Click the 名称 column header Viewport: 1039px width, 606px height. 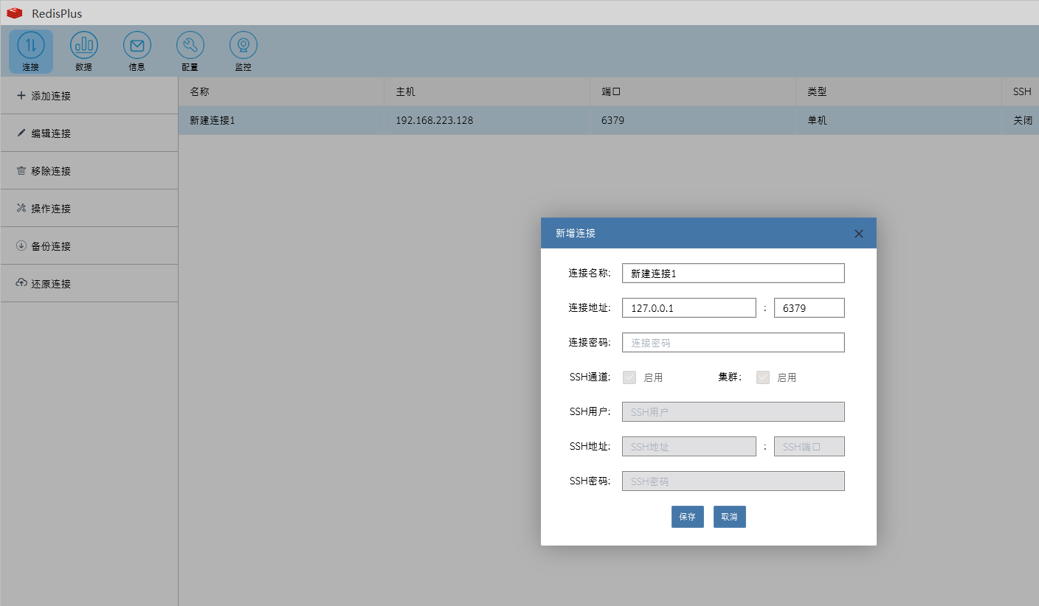click(x=281, y=92)
